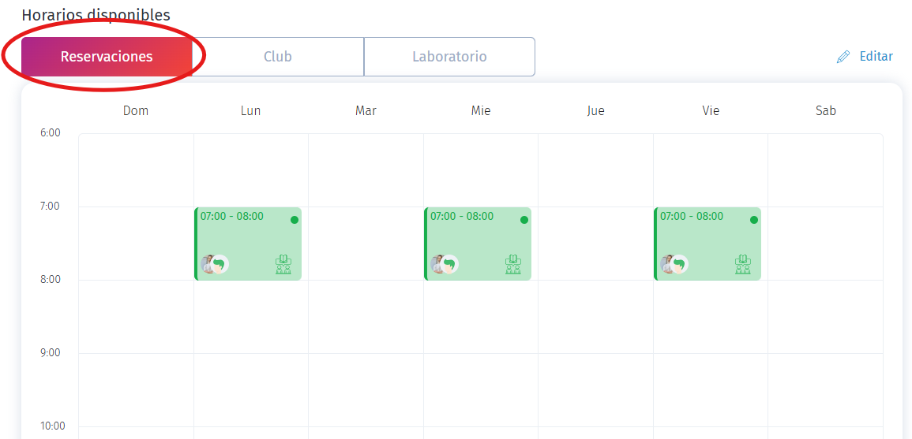Viewport: 912px width, 439px height.
Task: Click the Editar link
Action: click(876, 57)
